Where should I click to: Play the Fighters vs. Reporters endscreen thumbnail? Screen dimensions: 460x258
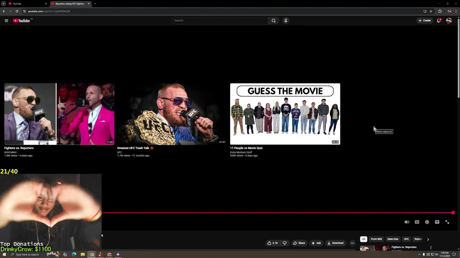click(x=59, y=114)
